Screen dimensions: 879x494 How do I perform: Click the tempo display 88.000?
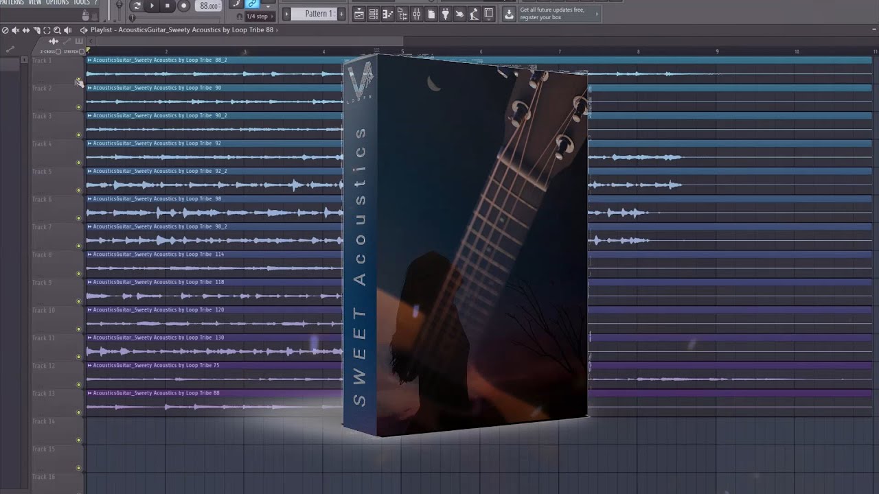tap(209, 5)
